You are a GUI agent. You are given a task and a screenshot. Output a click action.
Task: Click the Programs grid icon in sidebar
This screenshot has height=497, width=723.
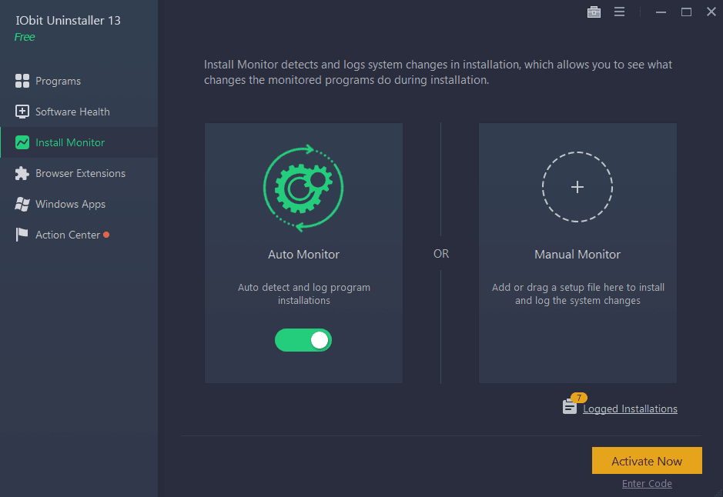[22, 81]
